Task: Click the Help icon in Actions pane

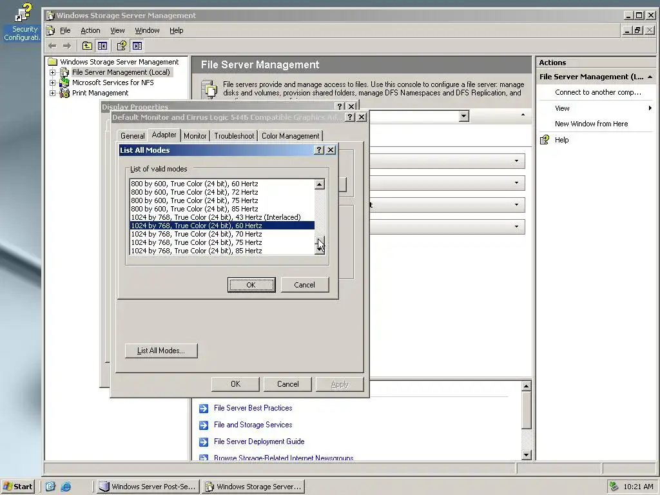Action: click(545, 140)
